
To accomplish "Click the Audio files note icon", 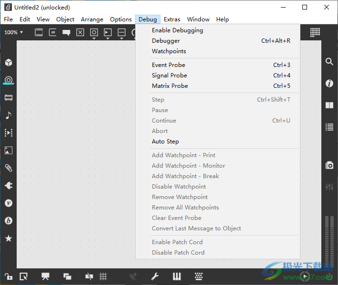I will [9, 115].
